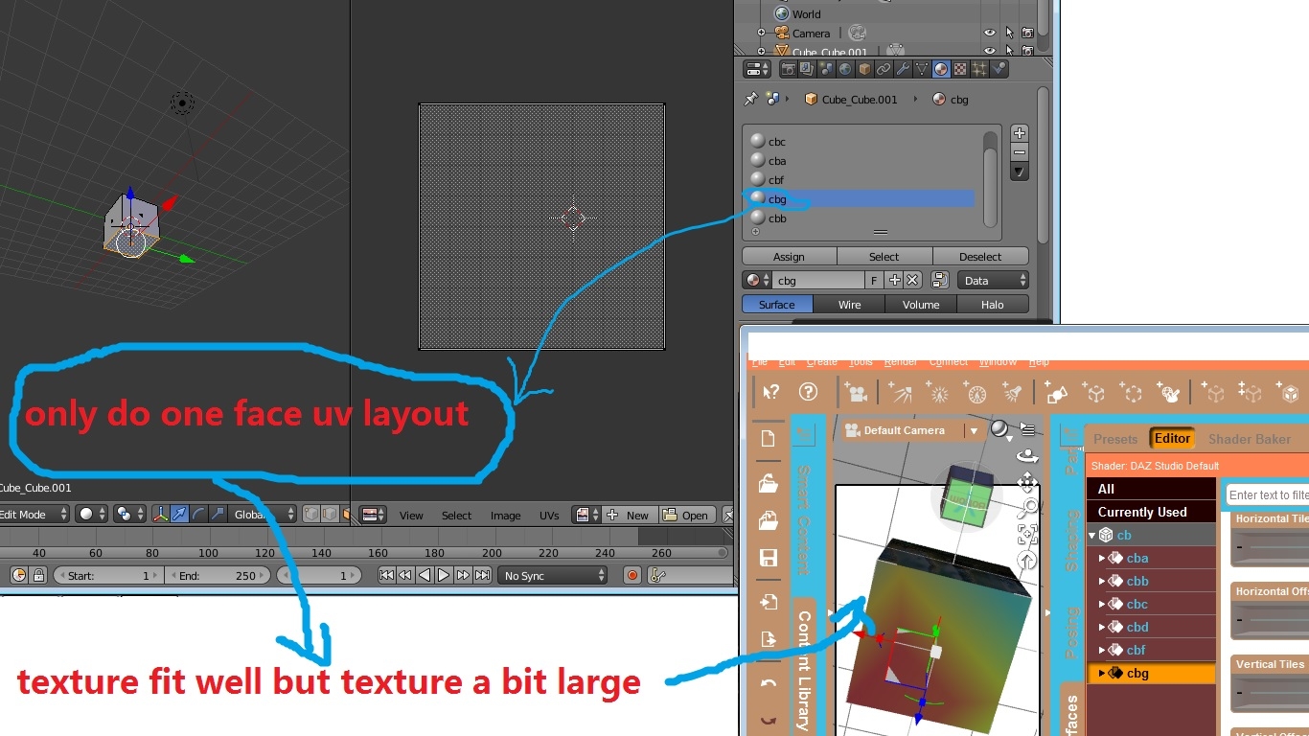Click the Texture properties tab icon
The image size is (1309, 736).
pyautogui.click(x=960, y=69)
